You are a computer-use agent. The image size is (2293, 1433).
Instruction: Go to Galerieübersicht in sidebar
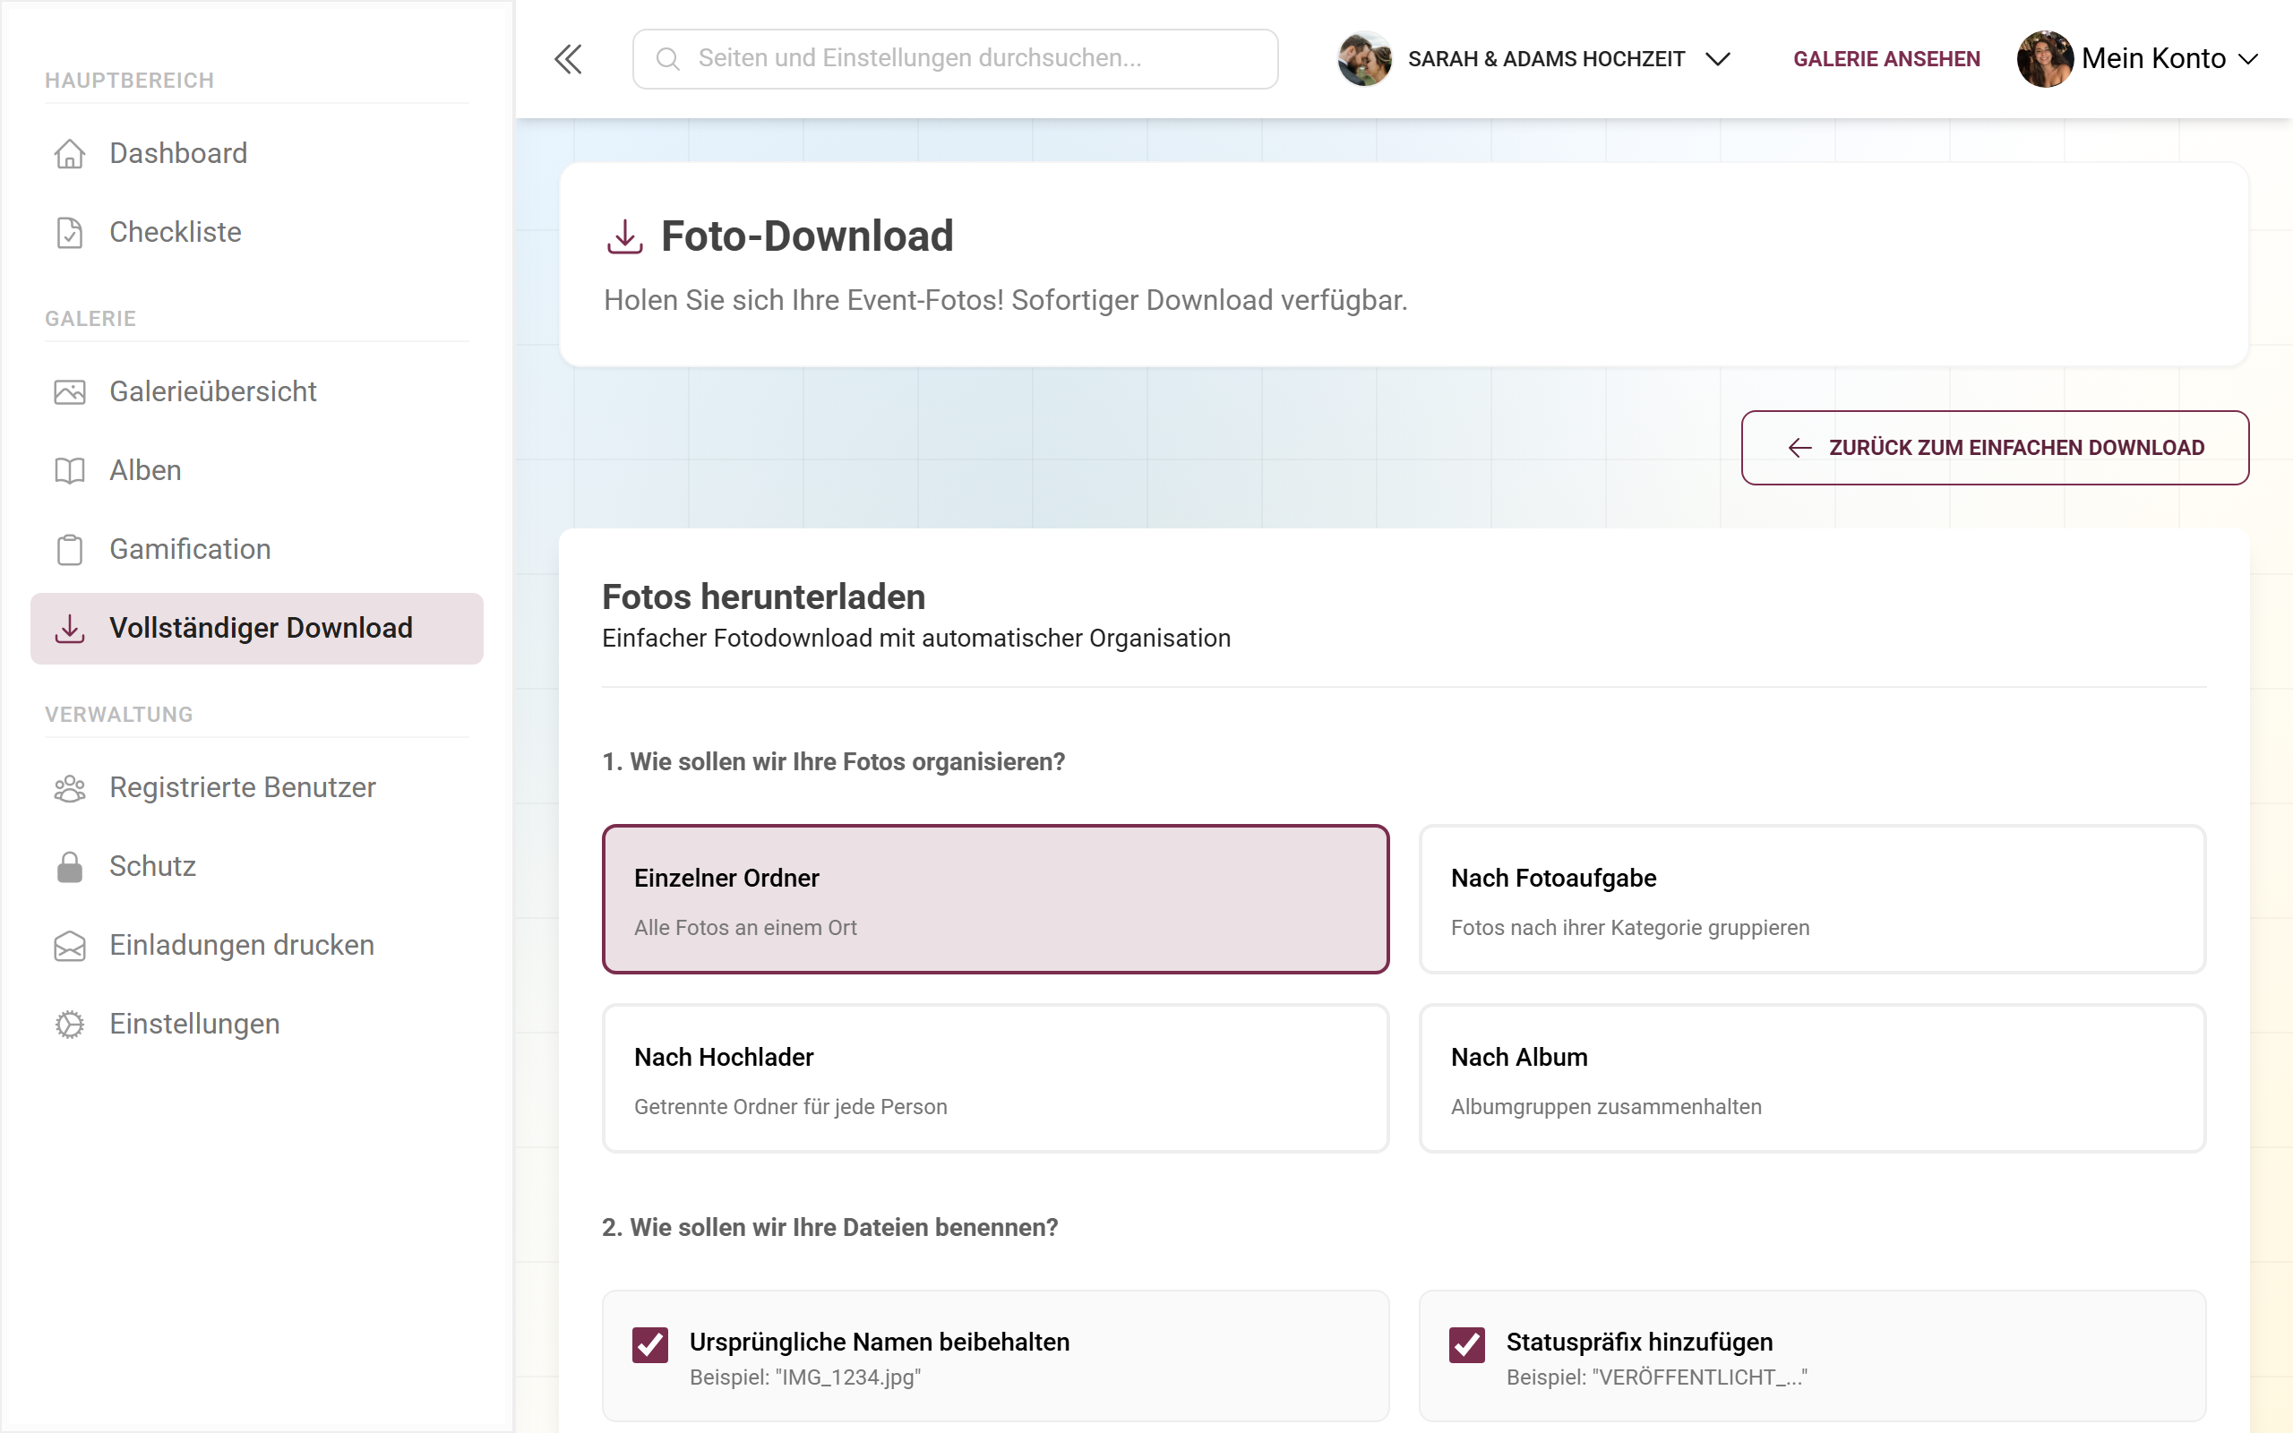pyautogui.click(x=257, y=391)
